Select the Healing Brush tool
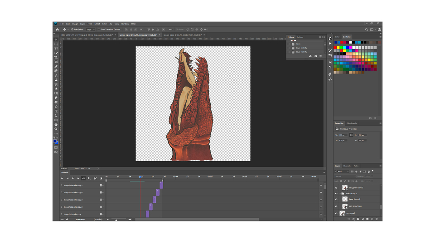The width and height of the screenshot is (435, 245). pyautogui.click(x=56, y=71)
